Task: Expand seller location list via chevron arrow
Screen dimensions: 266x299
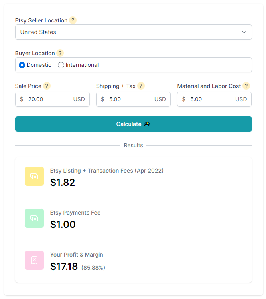Action: coord(244,32)
